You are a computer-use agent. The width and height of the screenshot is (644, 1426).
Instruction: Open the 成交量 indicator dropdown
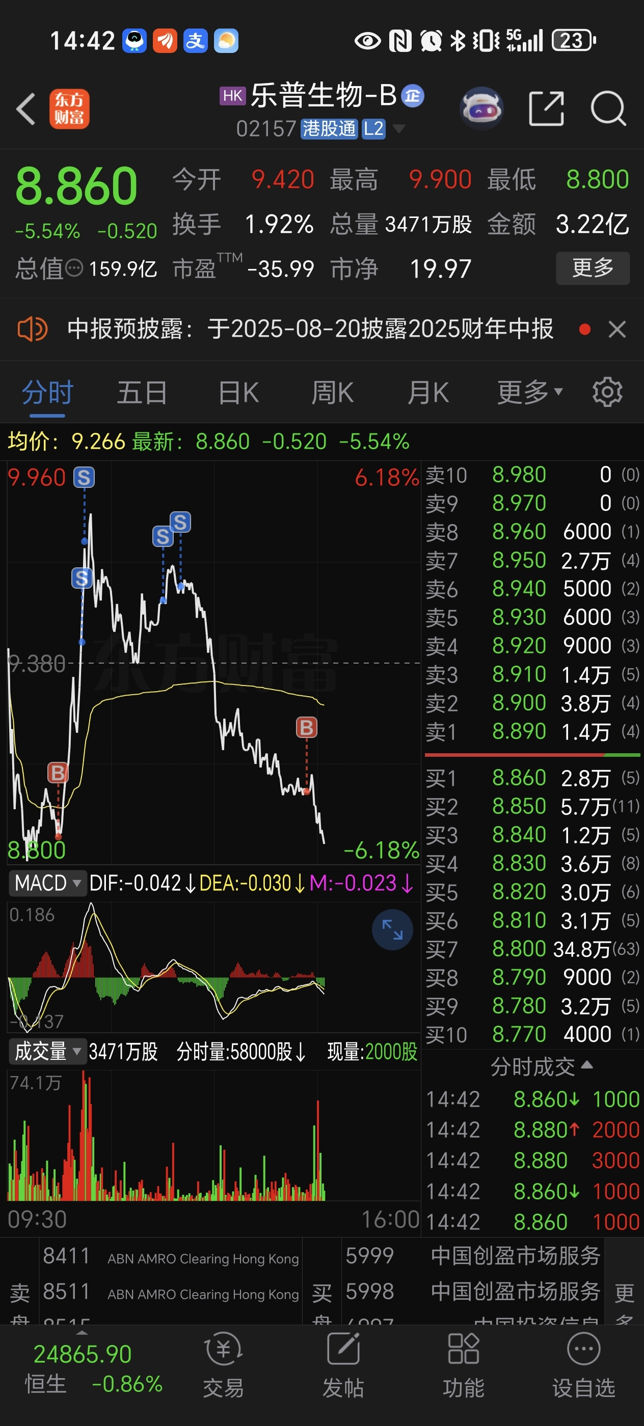click(47, 1051)
